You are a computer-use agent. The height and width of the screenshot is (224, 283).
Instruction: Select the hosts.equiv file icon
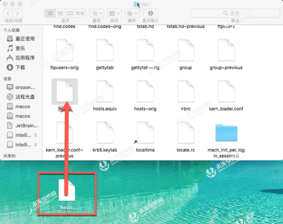(105, 91)
